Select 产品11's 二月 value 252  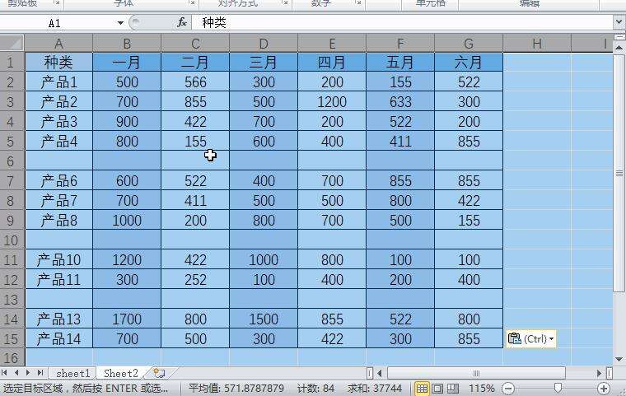(x=195, y=279)
